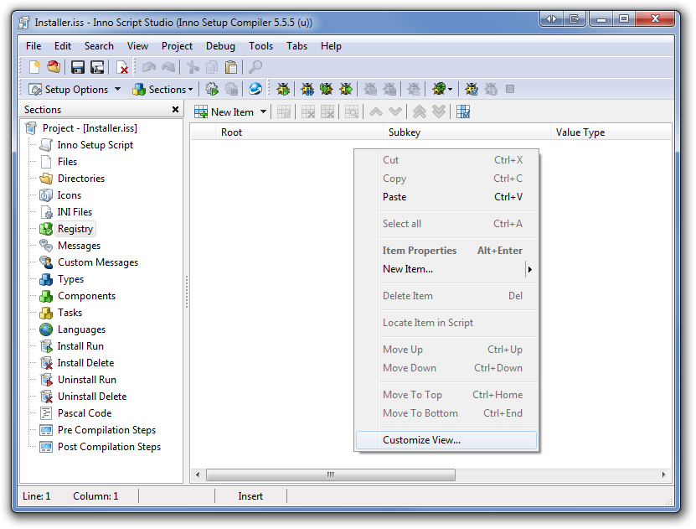Select Pascal Code in the Sections tree
The image size is (696, 529).
coord(84,413)
